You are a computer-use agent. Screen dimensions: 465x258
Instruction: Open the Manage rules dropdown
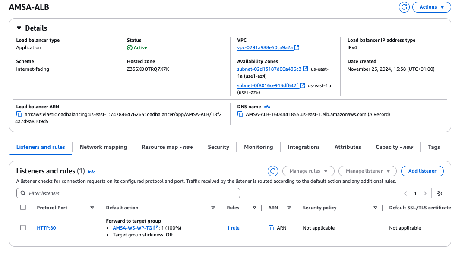(x=308, y=171)
